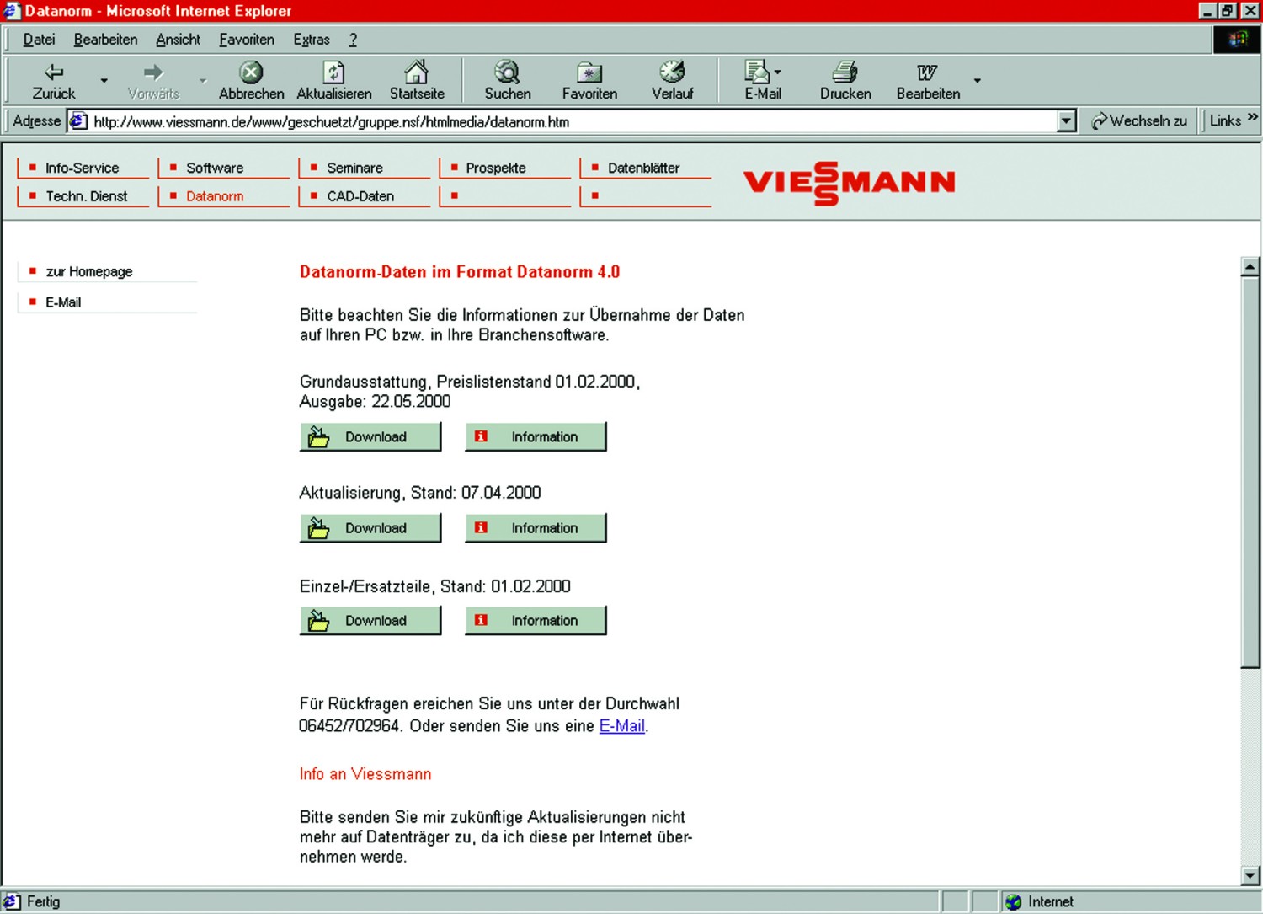1263x914 pixels.
Task: Download the Grundausstattung data
Action: (x=370, y=436)
